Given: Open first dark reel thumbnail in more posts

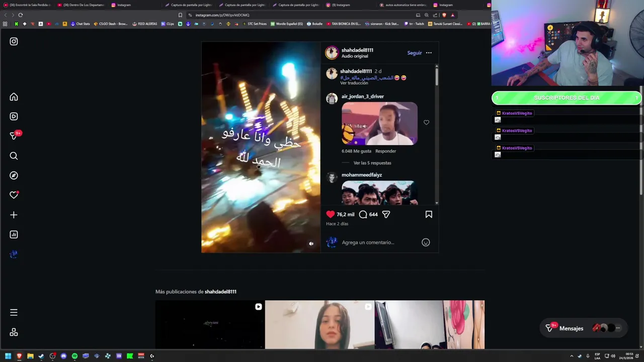Looking at the screenshot, I should (x=210, y=325).
